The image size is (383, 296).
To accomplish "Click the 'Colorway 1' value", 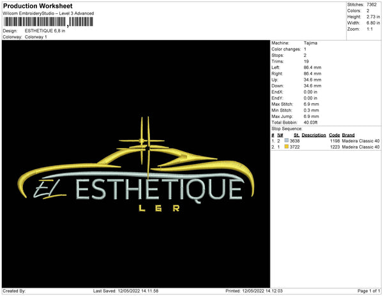I will click(36, 37).
